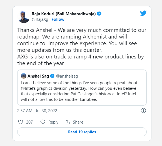
Task: Click the Raja Koduri display name
Action: tap(64, 14)
